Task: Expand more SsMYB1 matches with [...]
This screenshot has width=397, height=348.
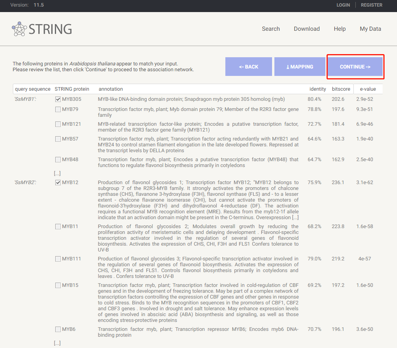Action: (x=57, y=174)
